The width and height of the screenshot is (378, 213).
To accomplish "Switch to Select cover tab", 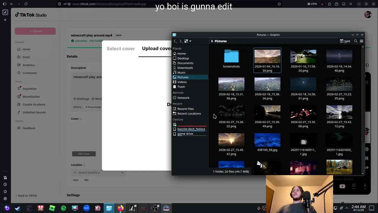I will [121, 49].
